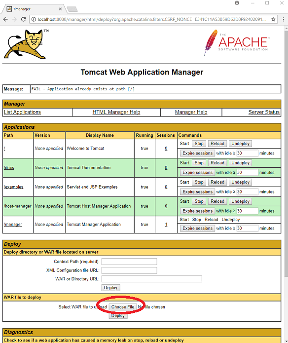
Task: Open List Applications link
Action: [22, 112]
